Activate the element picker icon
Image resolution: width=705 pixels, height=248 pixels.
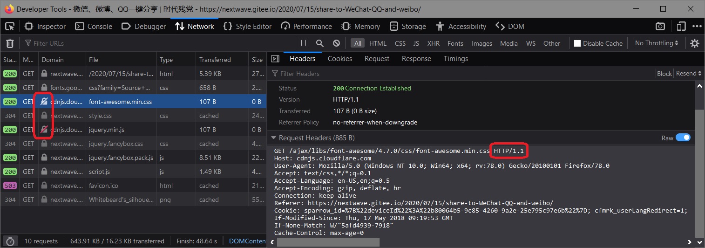(x=10, y=26)
